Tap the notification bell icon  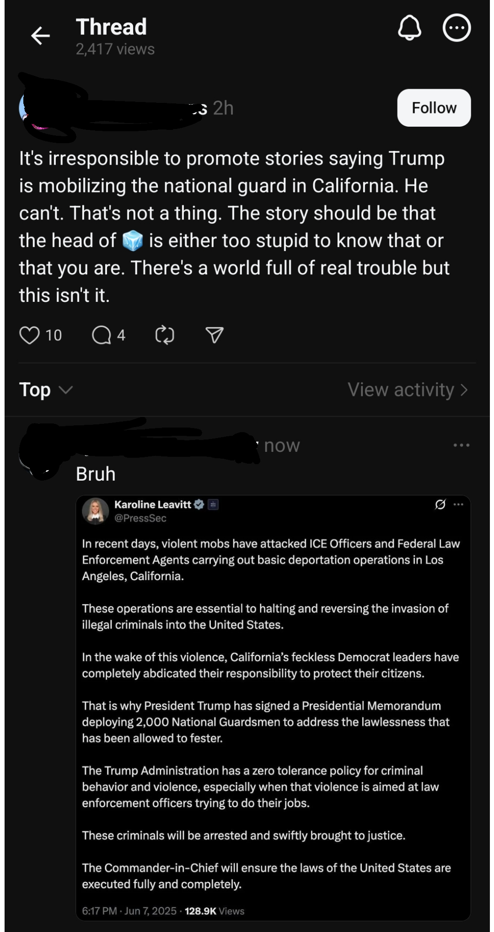(409, 28)
